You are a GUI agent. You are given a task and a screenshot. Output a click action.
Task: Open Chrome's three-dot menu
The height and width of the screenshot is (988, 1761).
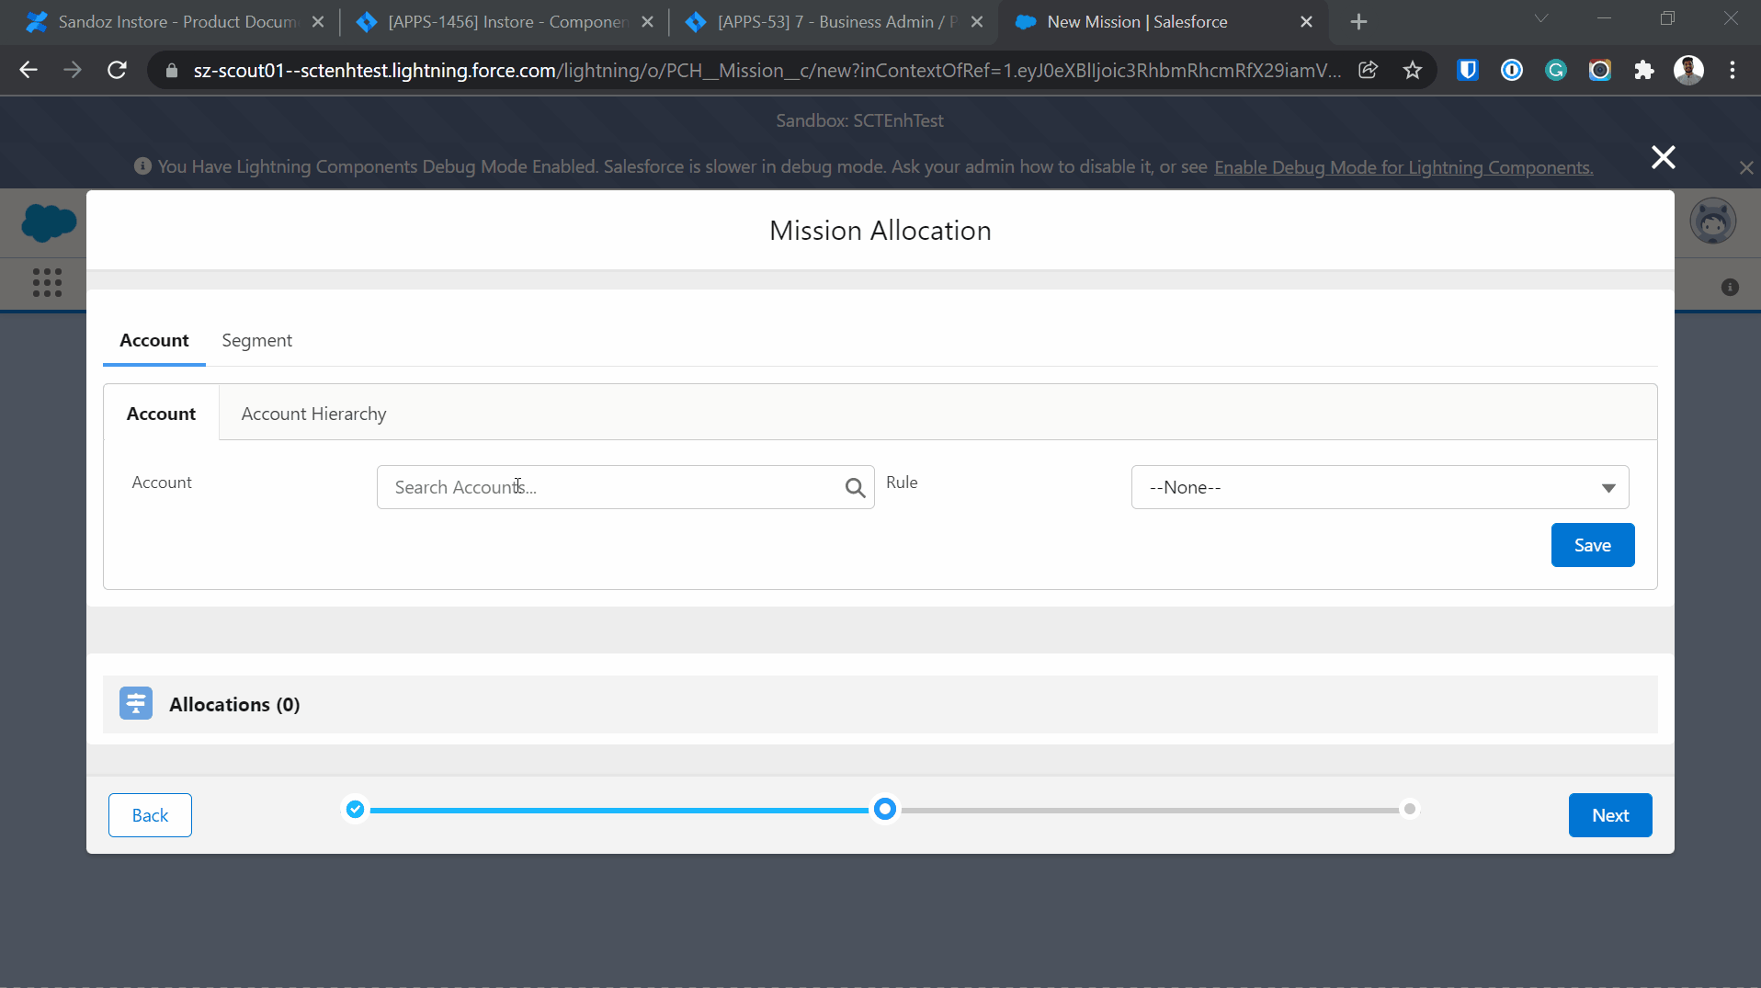pos(1733,70)
